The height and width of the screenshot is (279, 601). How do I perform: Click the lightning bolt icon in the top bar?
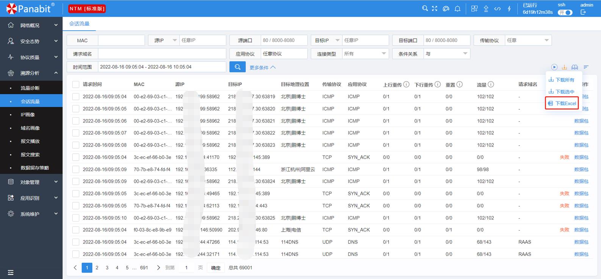point(509,8)
